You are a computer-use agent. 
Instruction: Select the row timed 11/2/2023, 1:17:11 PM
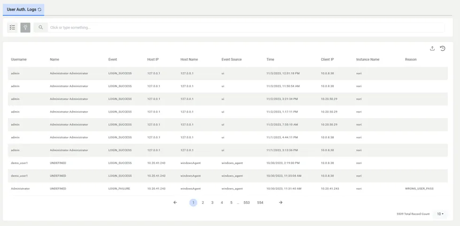point(228,112)
